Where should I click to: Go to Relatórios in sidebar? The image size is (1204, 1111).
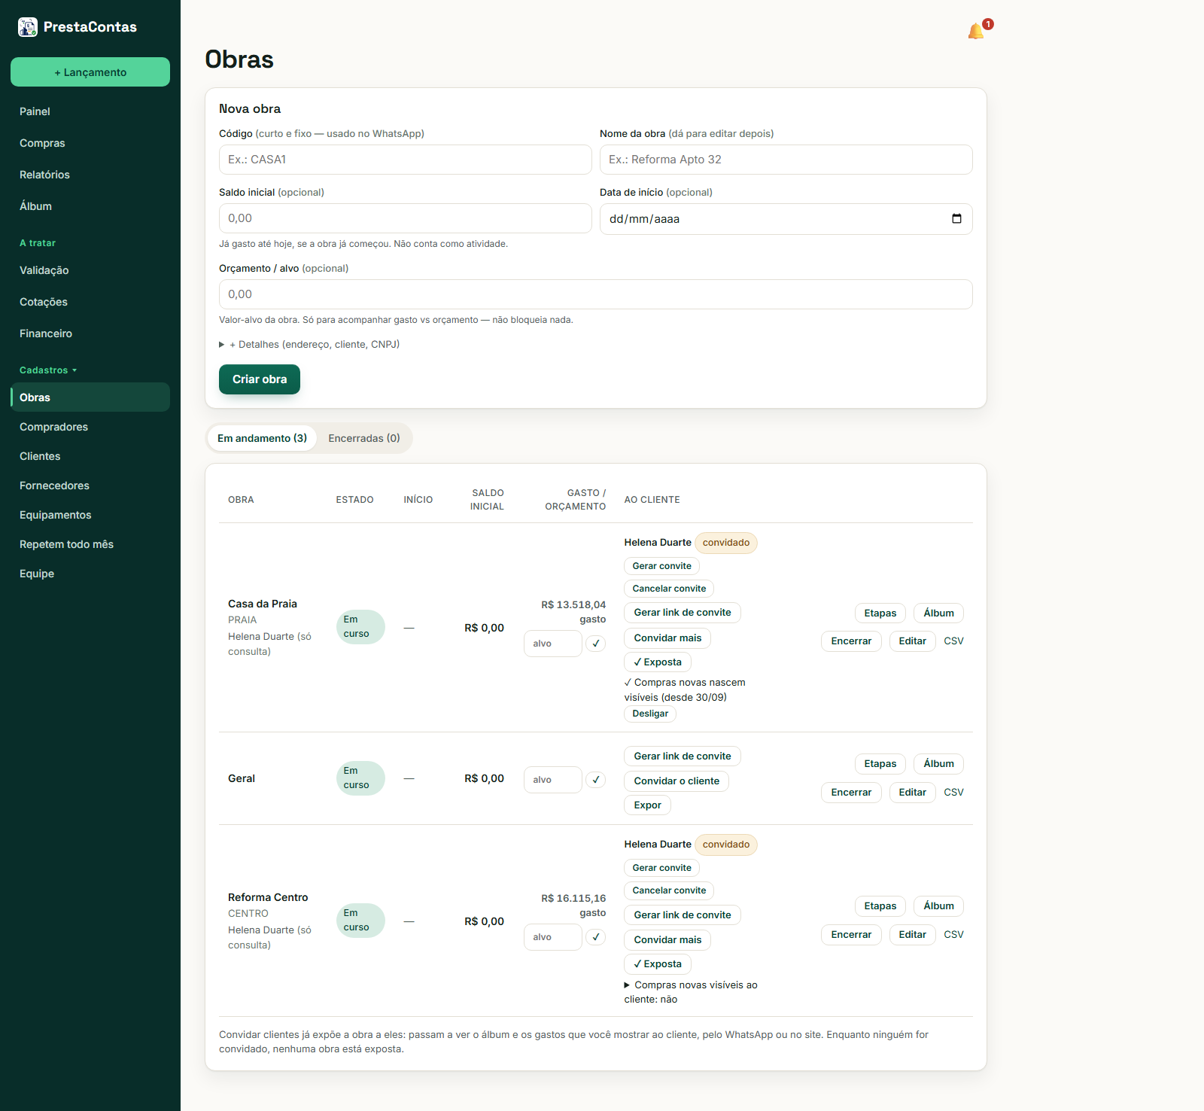coord(90,175)
